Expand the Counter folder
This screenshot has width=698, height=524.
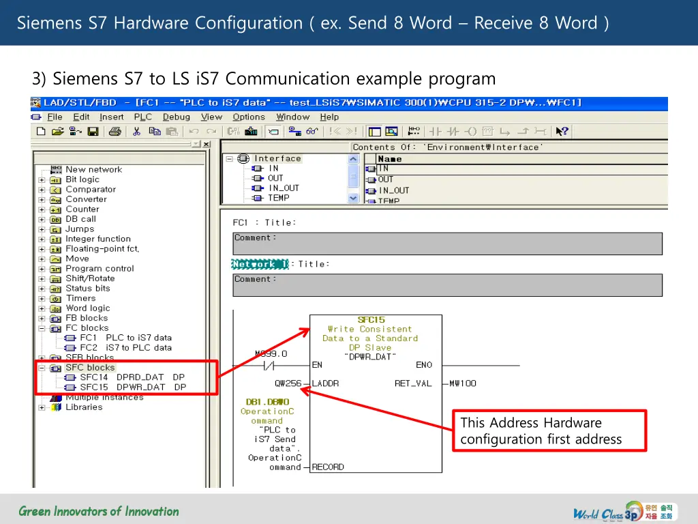click(x=42, y=209)
